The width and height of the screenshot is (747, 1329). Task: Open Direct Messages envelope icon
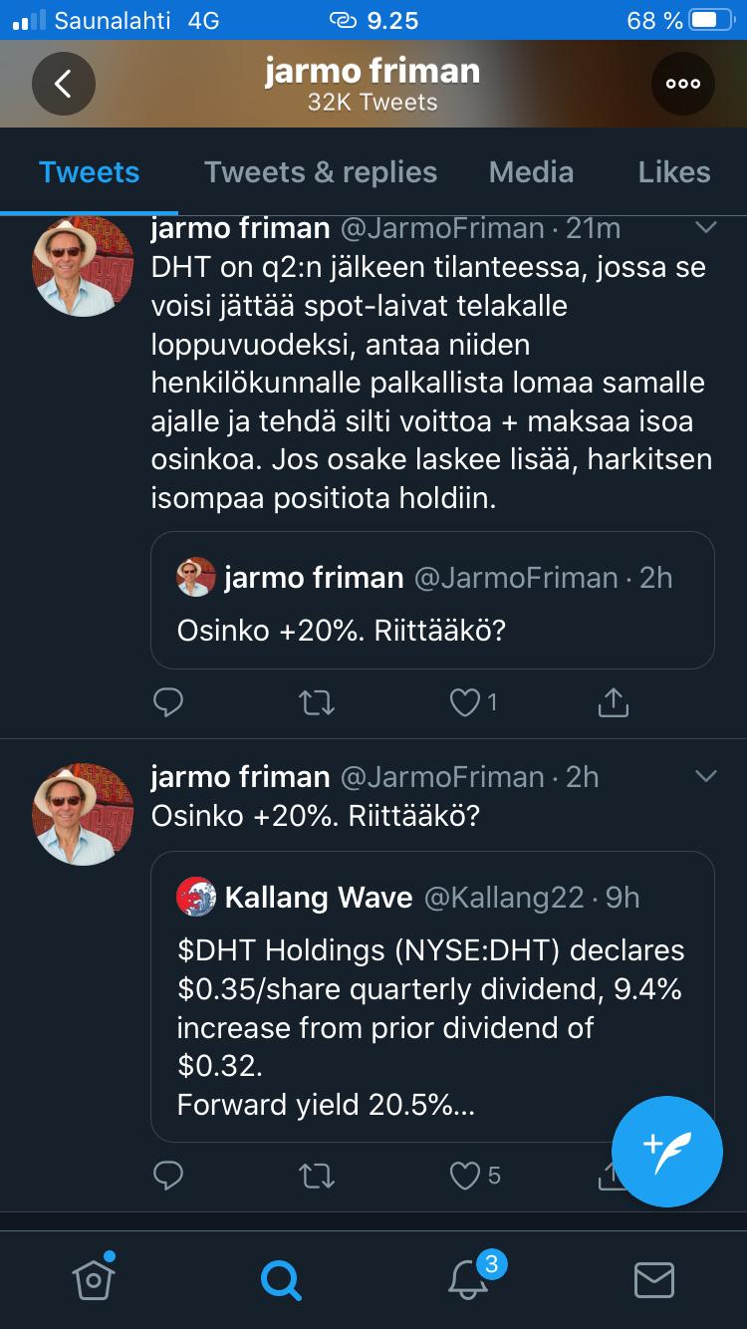(654, 1279)
